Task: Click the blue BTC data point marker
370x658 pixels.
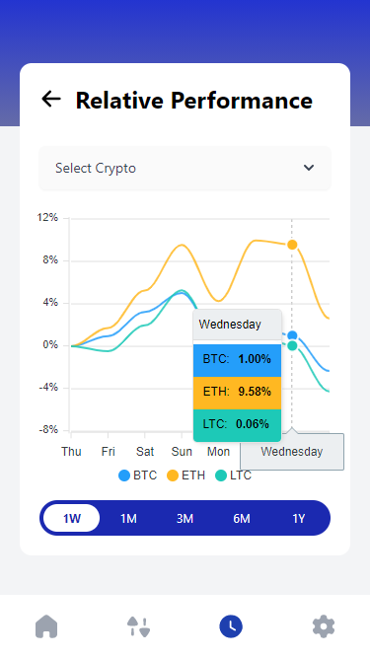Action: pos(292,335)
